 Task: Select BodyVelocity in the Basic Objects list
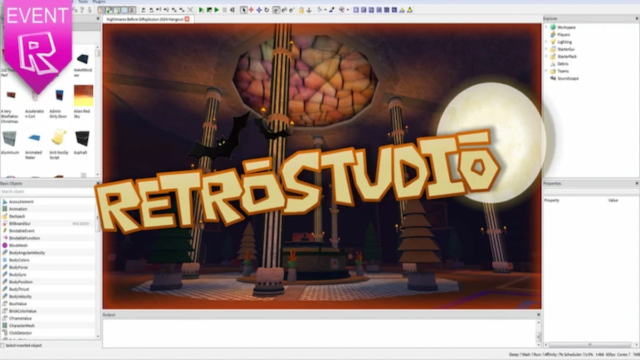pyautogui.click(x=20, y=296)
